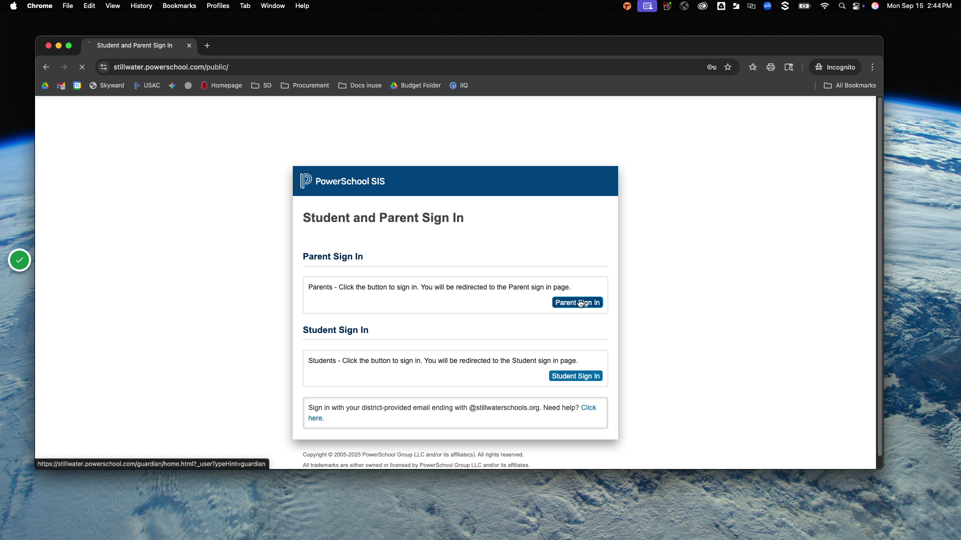961x540 pixels.
Task: Close the Student and Parent Sign In tab
Action: [x=189, y=45]
